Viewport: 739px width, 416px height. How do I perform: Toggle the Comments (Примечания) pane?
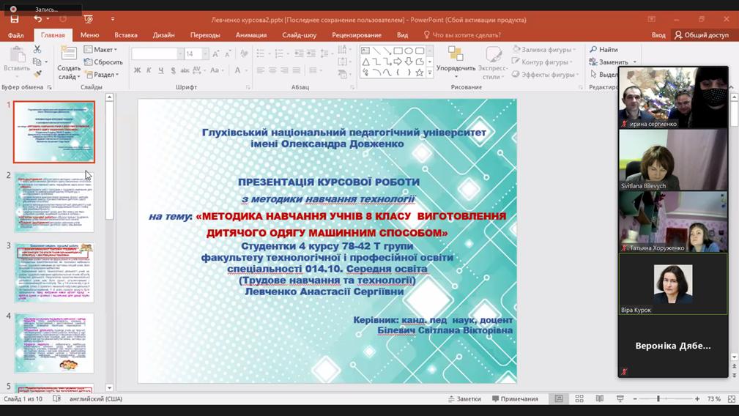(x=516, y=399)
